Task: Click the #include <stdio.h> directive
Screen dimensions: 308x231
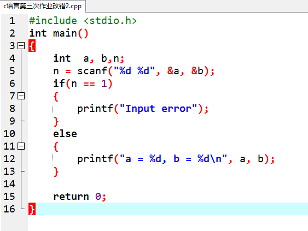Action: pyautogui.click(x=83, y=21)
